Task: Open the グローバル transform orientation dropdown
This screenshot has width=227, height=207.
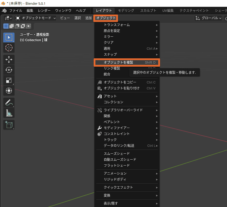Action: point(208,18)
